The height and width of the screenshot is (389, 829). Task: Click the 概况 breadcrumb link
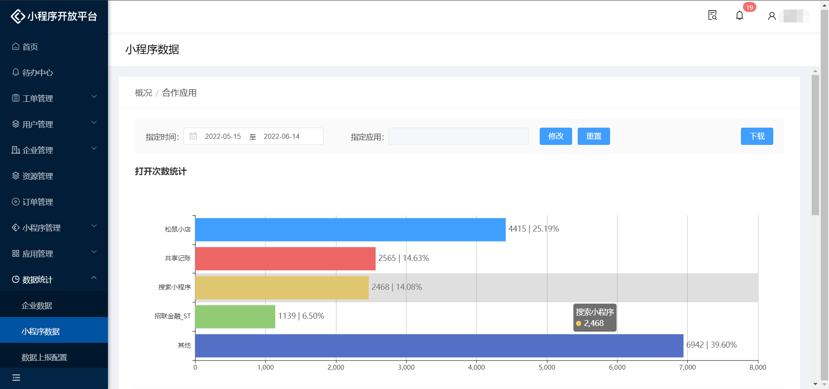143,93
